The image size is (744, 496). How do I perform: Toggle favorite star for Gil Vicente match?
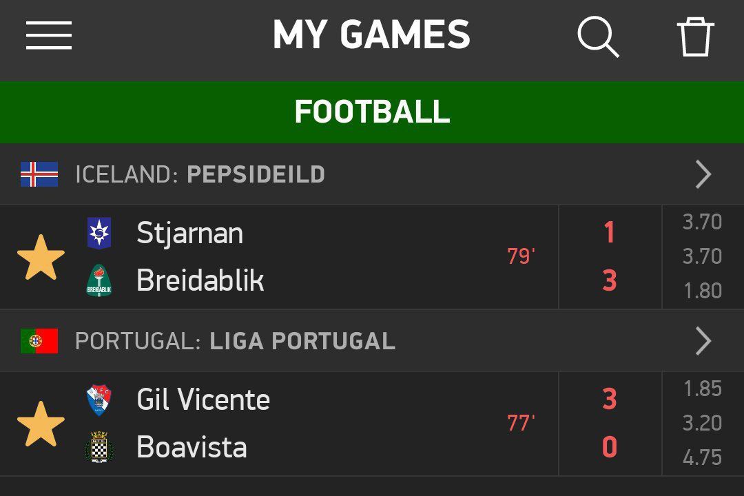(41, 424)
